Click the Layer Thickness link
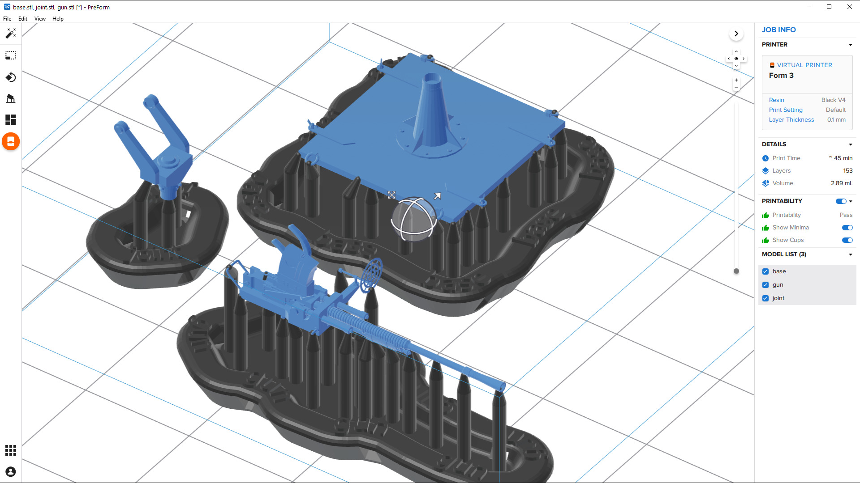The height and width of the screenshot is (483, 860). (791, 120)
